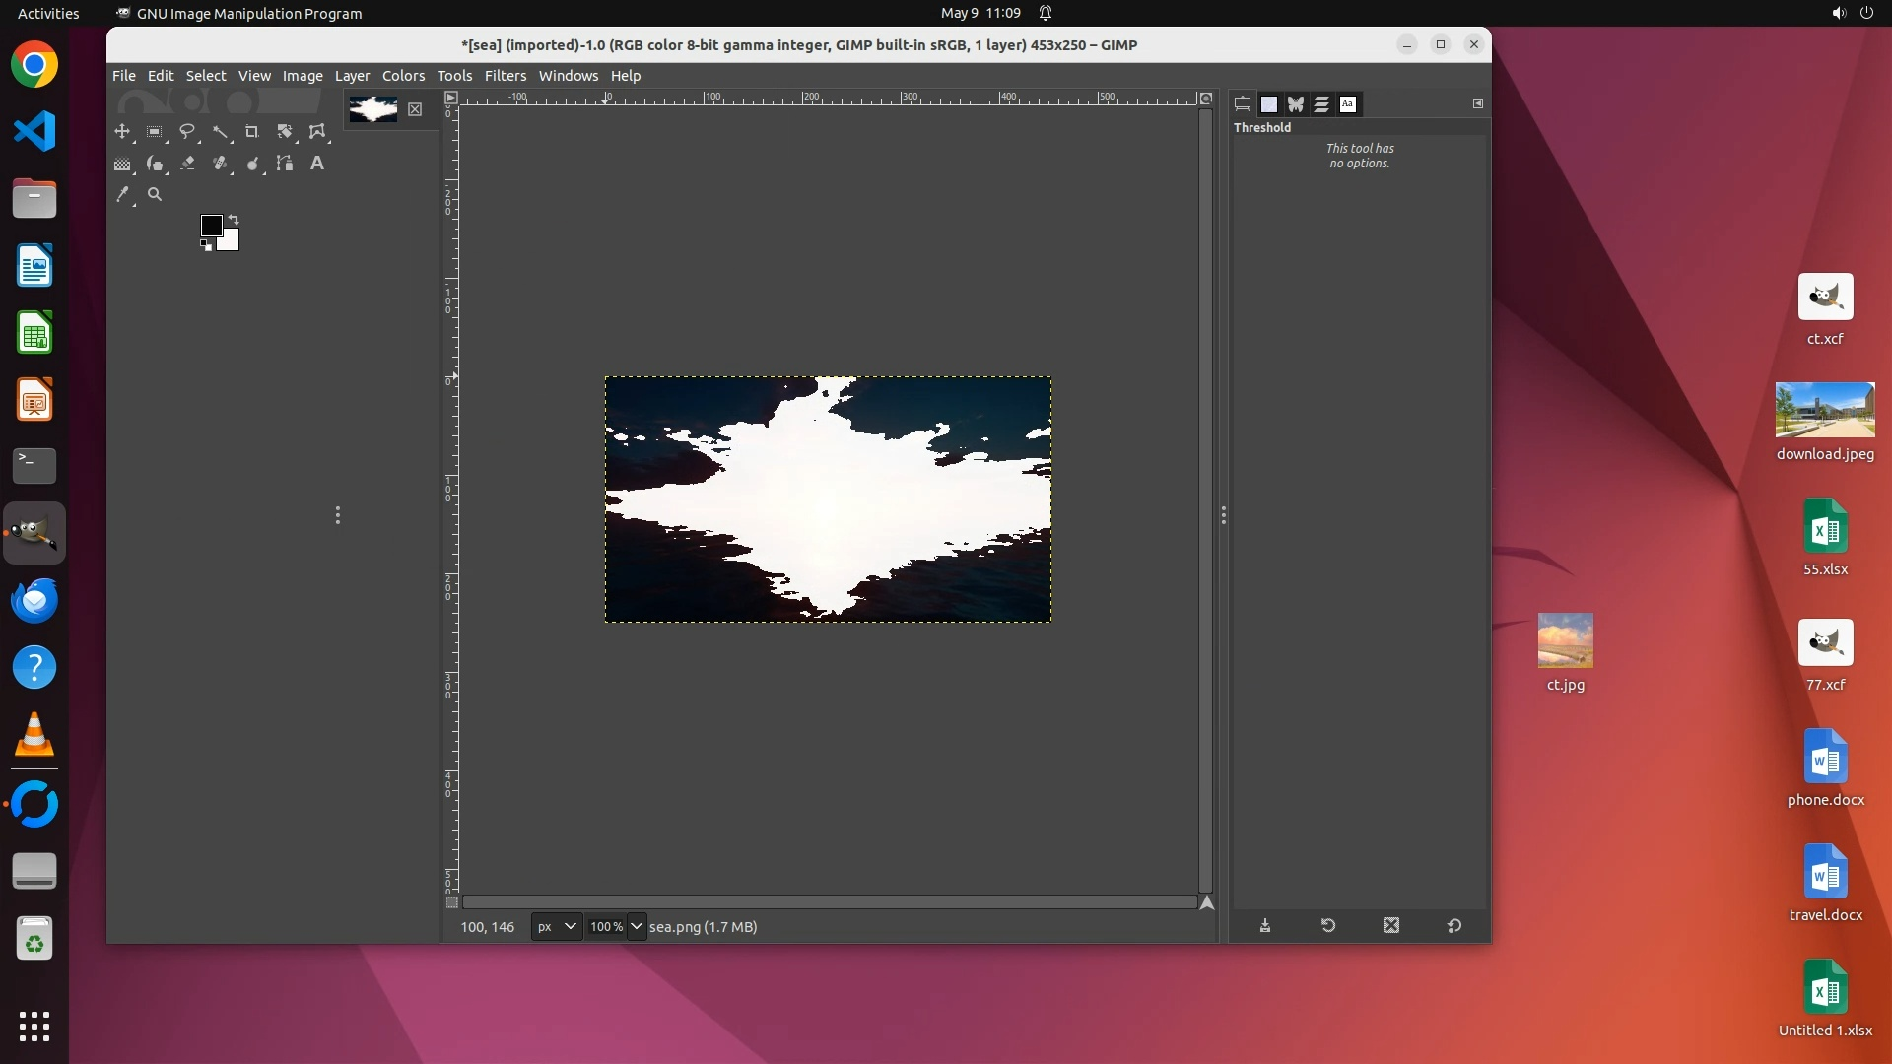Open the px unit dropdown
1892x1064 pixels.
556,927
